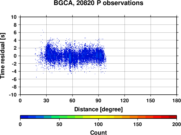Image resolution: width=181 pixels, height=135 pixels.
Task: Click the 'Count' colorbar label
Action: coord(98,132)
